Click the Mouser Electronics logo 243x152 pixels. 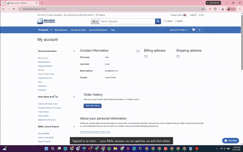point(46,21)
